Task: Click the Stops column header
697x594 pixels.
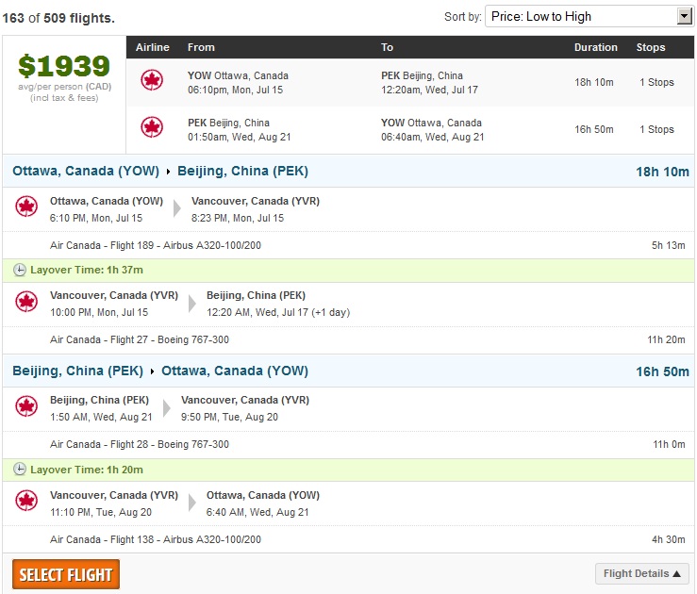Action: click(x=651, y=47)
